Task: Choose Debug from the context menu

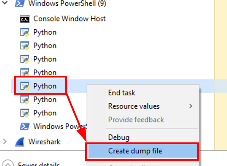Action: click(119, 138)
